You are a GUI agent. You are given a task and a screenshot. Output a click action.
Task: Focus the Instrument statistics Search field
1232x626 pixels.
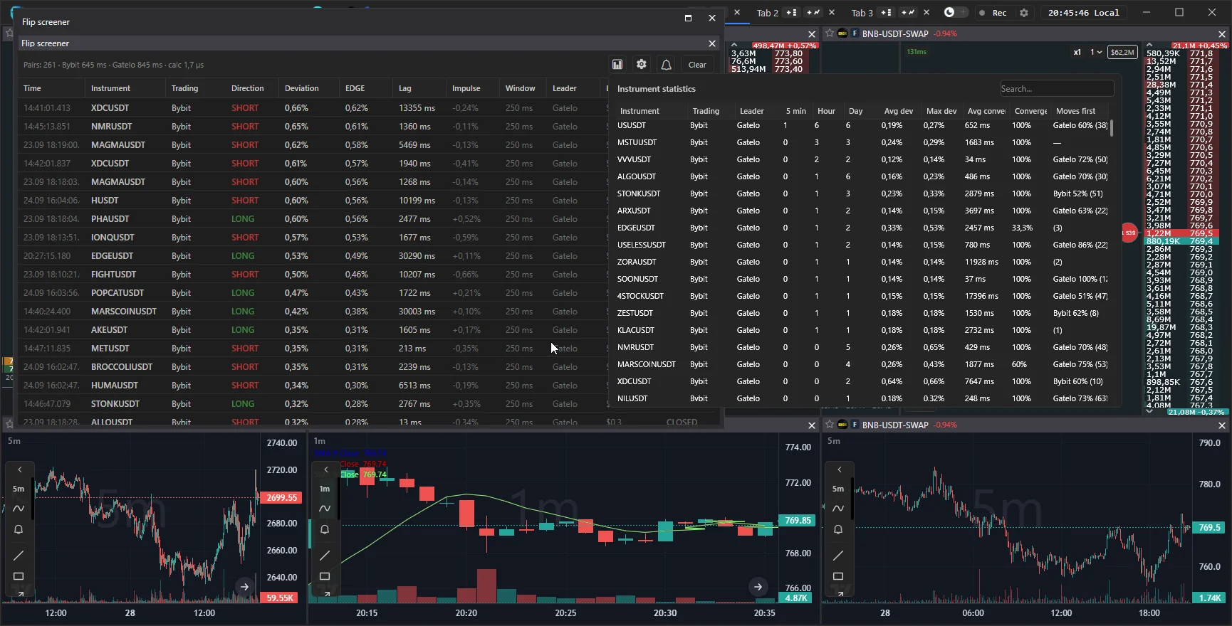(1057, 89)
